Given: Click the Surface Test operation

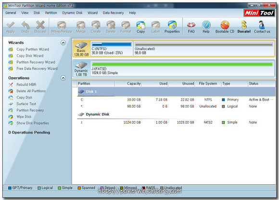Looking at the screenshot, I should coord(26,104).
